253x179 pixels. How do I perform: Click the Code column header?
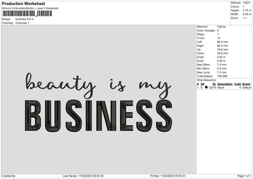click(x=237, y=84)
